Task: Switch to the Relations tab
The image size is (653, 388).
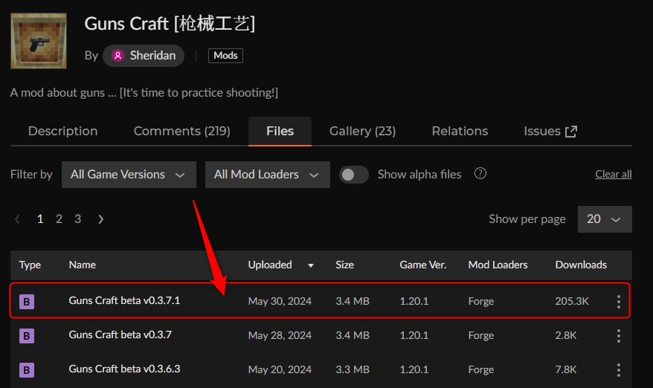Action: click(460, 131)
